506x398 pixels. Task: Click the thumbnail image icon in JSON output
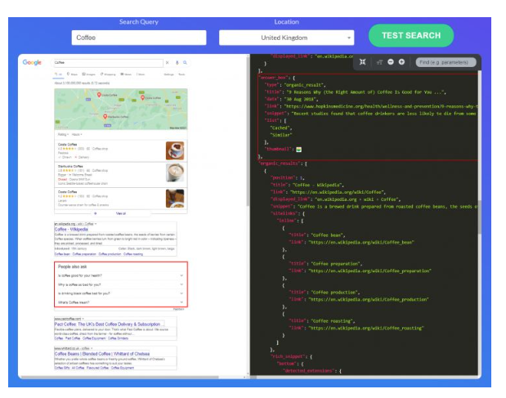[x=299, y=150]
